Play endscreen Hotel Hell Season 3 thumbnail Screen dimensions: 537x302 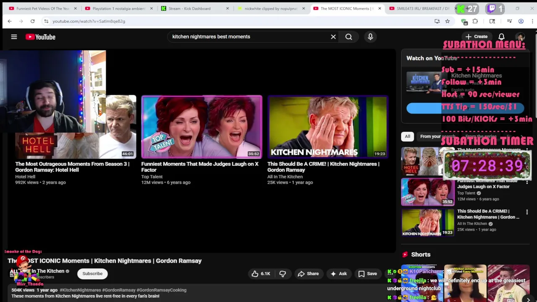76,127
